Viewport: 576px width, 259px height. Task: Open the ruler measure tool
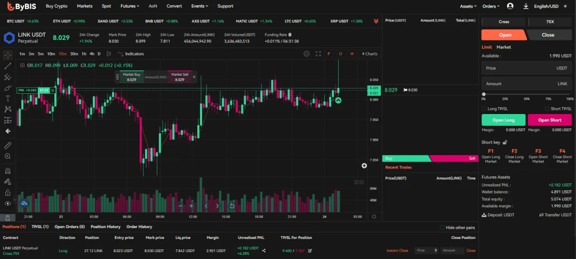tap(7, 145)
